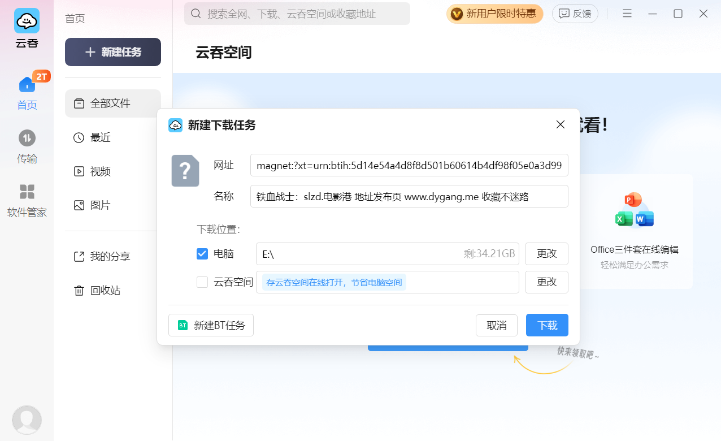
Task: Open 软件管家 from the sidebar
Action: click(27, 192)
